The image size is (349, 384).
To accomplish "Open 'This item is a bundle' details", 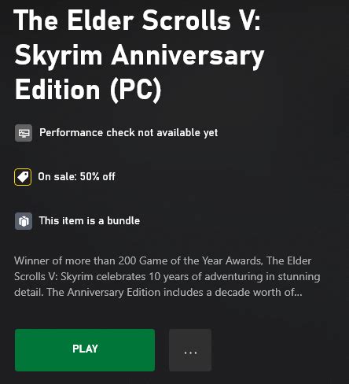I will tap(90, 220).
